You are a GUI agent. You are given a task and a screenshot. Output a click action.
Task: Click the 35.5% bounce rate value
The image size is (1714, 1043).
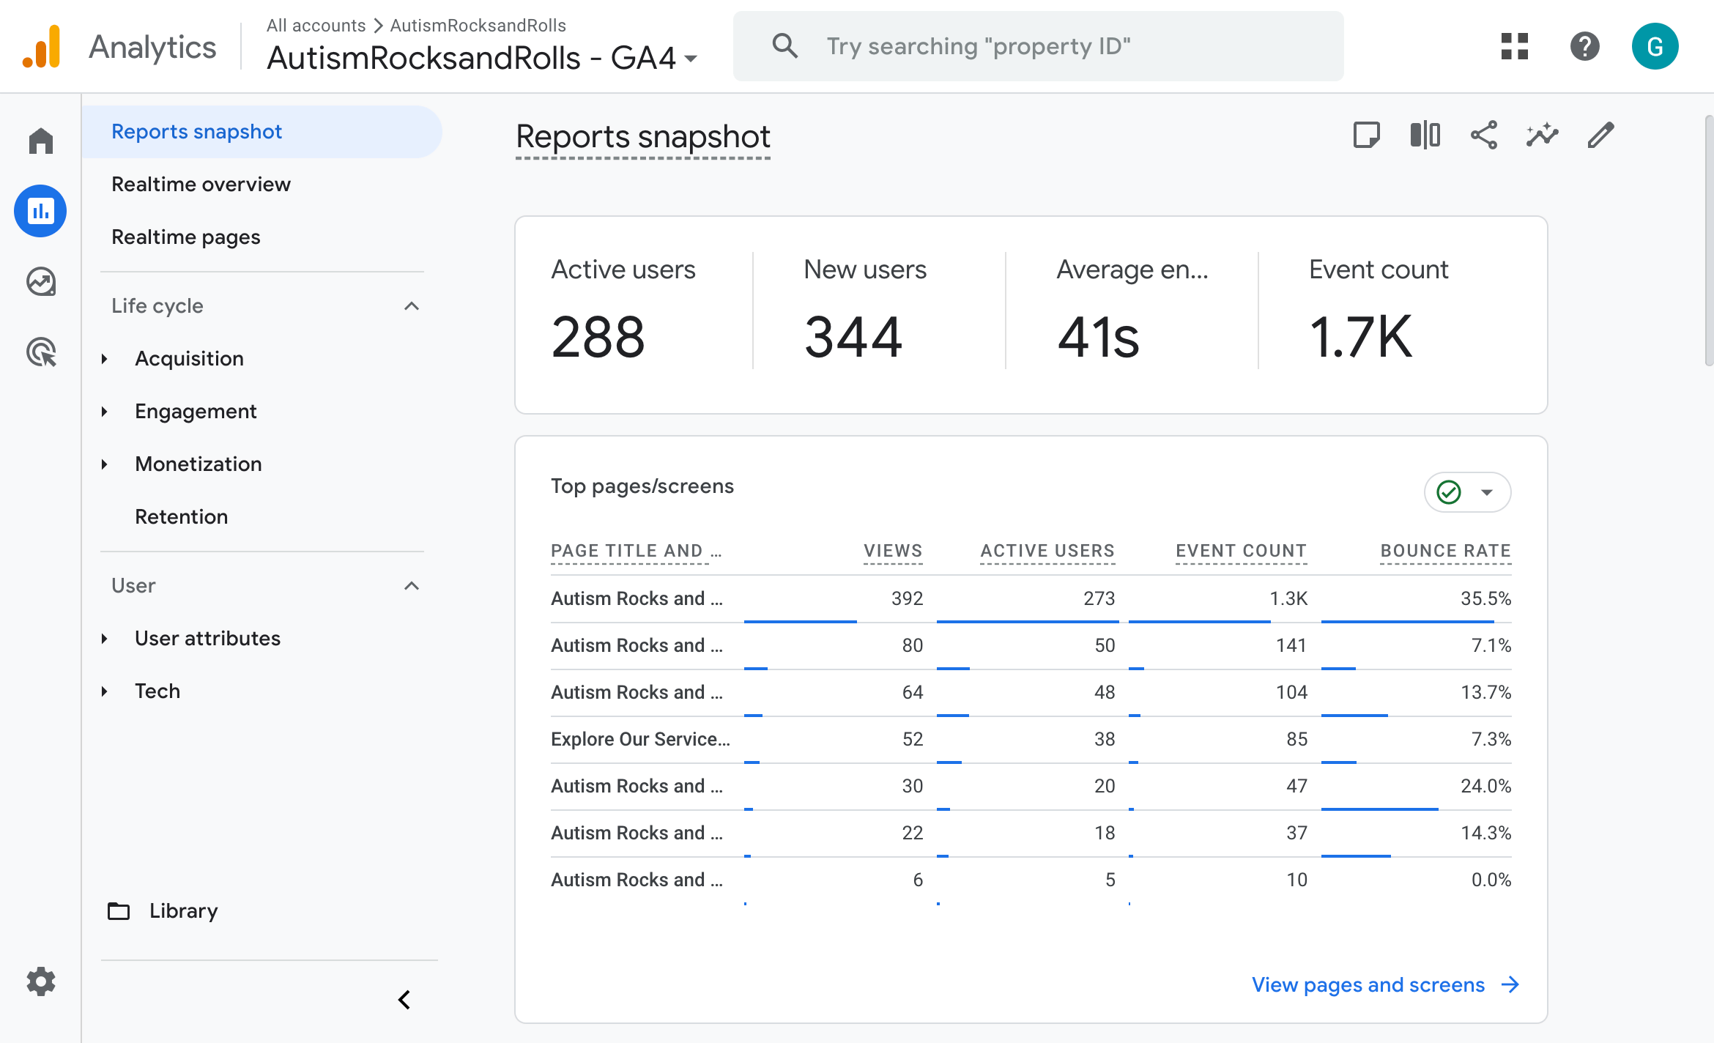click(1485, 598)
